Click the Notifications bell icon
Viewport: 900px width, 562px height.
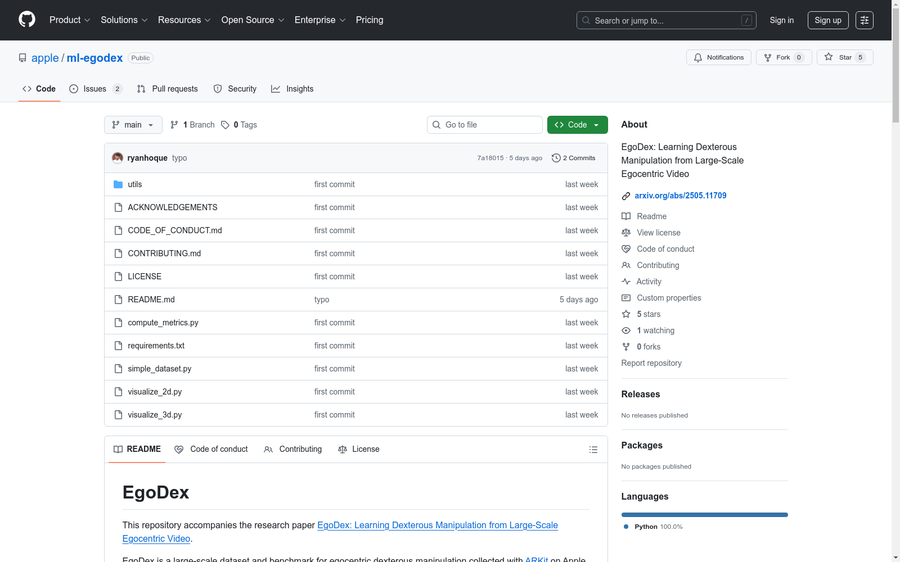pyautogui.click(x=698, y=57)
